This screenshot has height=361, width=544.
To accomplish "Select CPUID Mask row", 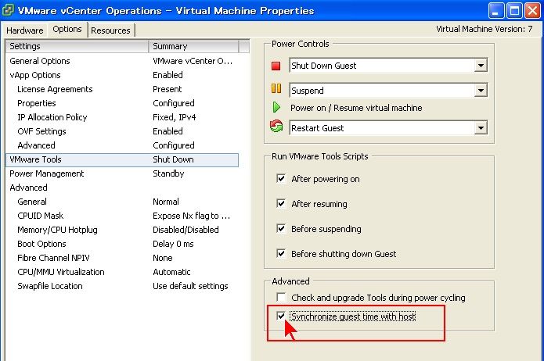I will (x=122, y=216).
